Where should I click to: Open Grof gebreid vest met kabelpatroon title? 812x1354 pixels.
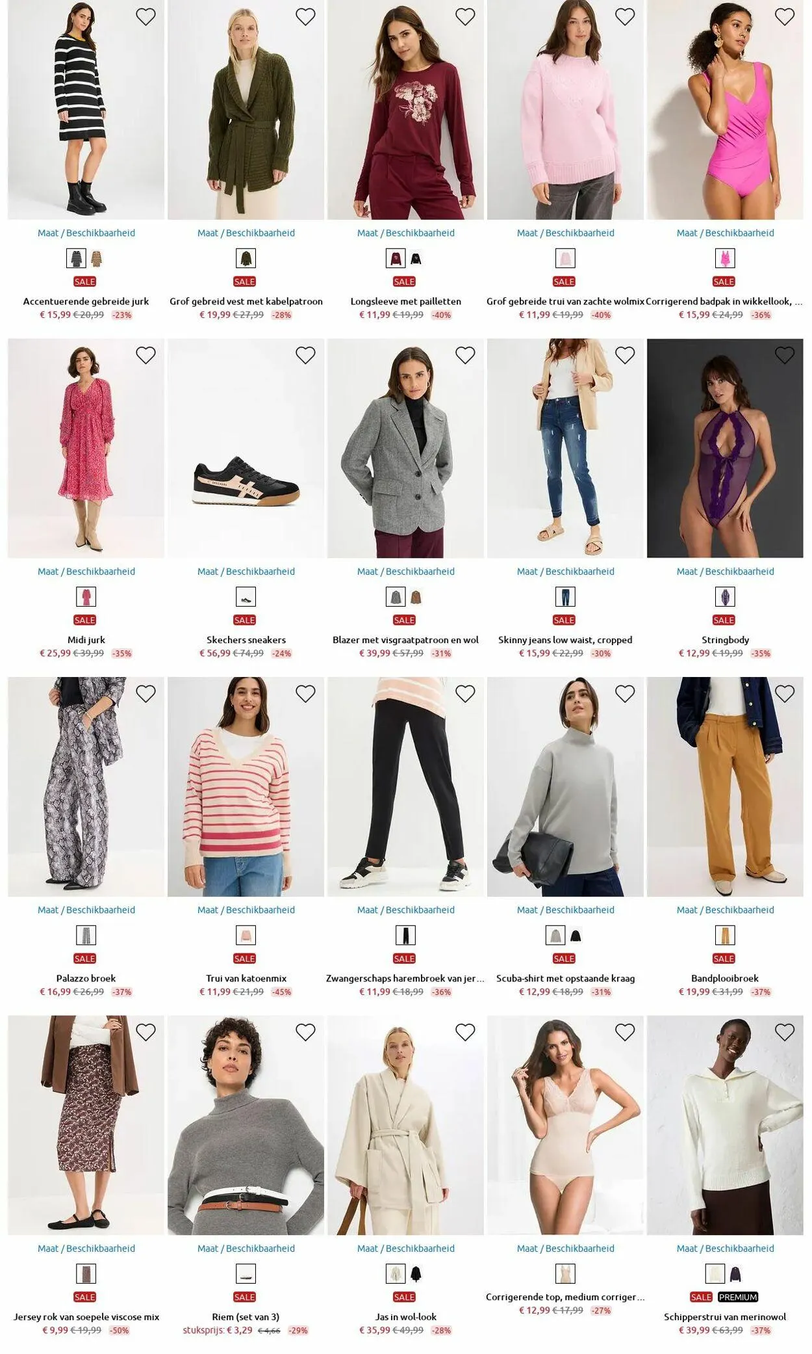(x=246, y=301)
